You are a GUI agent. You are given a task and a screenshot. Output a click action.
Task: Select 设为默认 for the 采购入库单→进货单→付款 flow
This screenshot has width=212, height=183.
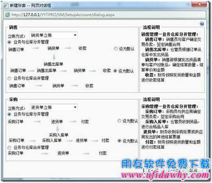119,141
